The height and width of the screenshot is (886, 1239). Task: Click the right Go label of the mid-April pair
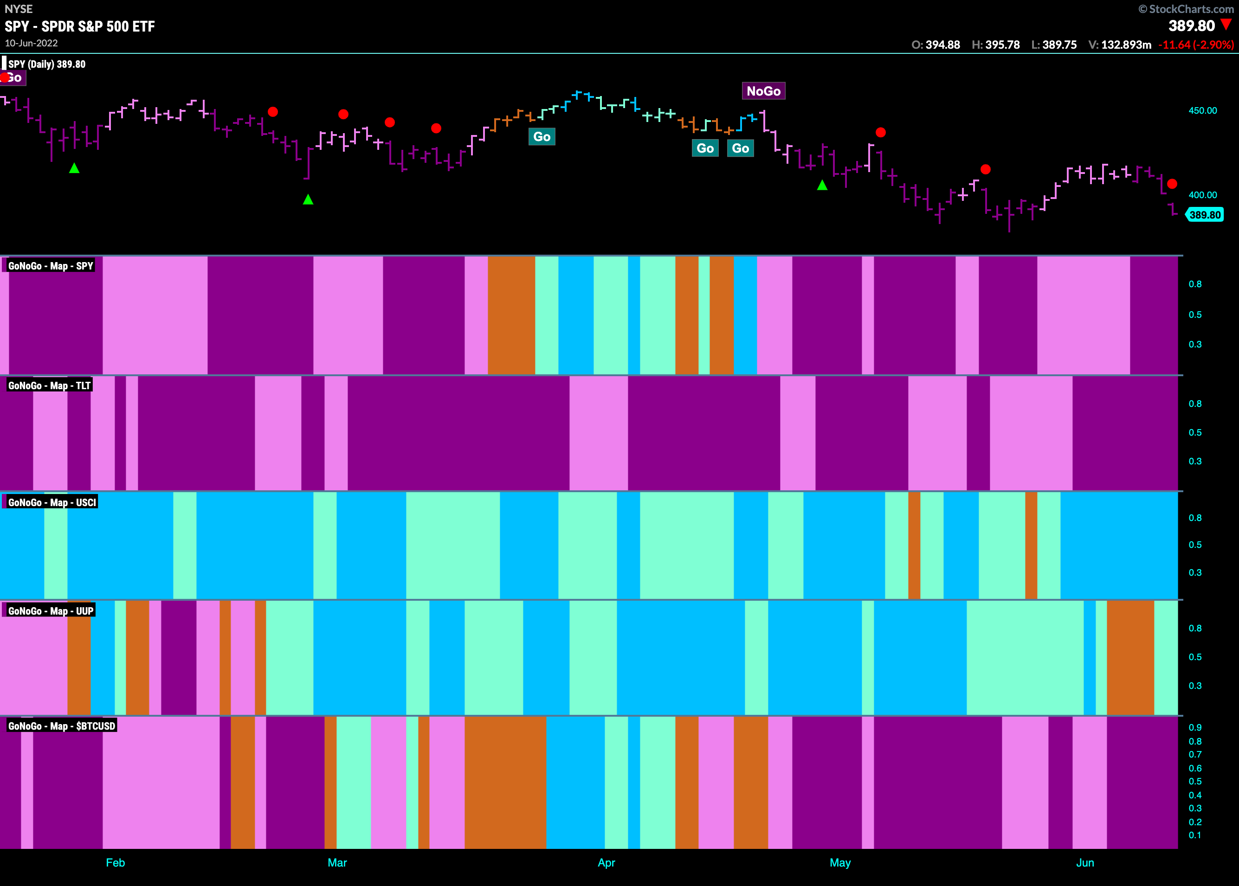pyautogui.click(x=740, y=148)
